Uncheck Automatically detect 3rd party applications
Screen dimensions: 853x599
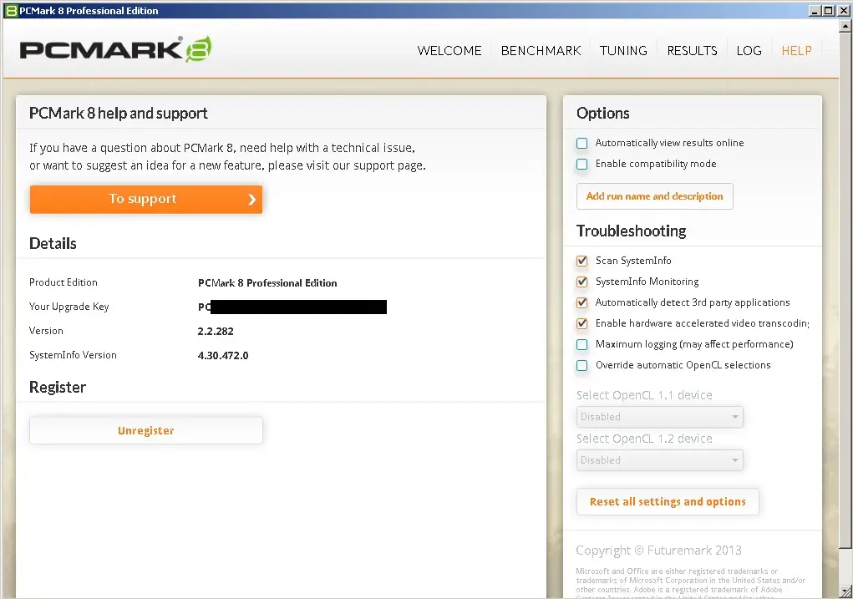pos(582,302)
